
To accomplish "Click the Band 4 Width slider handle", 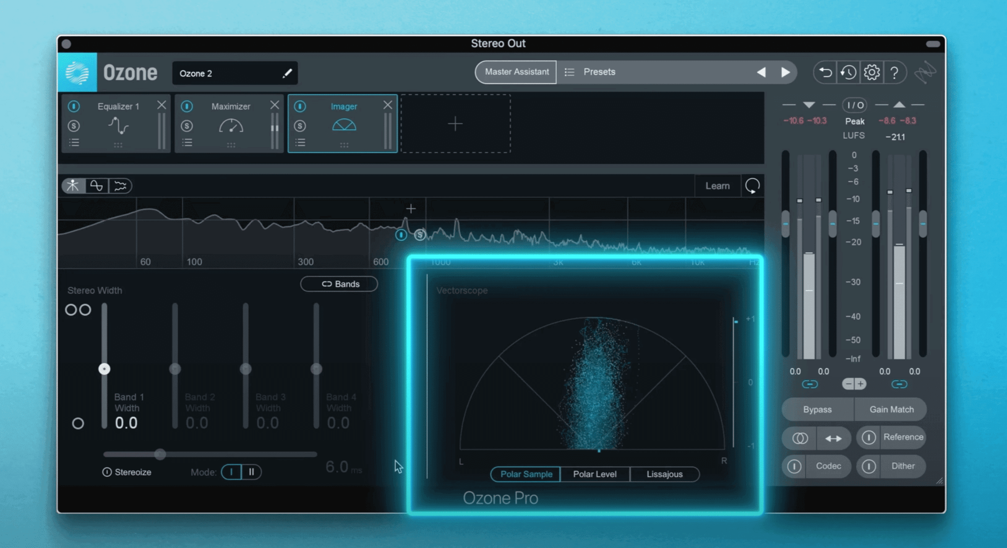I will 316,369.
